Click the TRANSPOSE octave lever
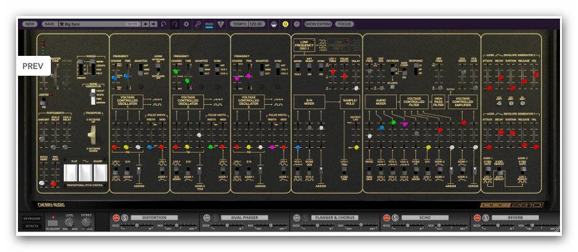The width and height of the screenshot is (578, 252). [91, 135]
